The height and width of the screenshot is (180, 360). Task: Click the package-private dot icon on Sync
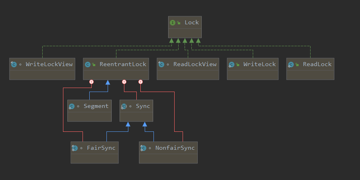coord(130,106)
